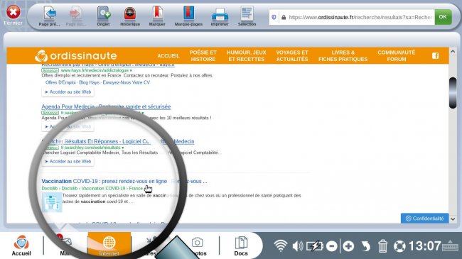Click the Doctolib result thumbnail image
Screen dimensions: 462x259
[52, 202]
